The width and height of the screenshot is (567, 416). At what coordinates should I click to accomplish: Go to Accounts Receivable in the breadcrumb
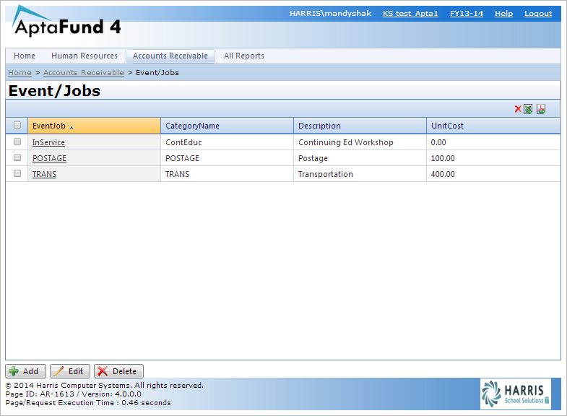[84, 72]
